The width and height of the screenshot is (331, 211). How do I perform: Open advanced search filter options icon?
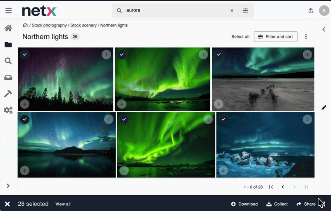245,11
